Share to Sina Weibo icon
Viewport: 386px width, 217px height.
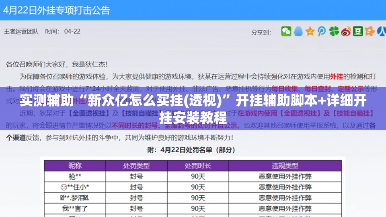(346, 31)
